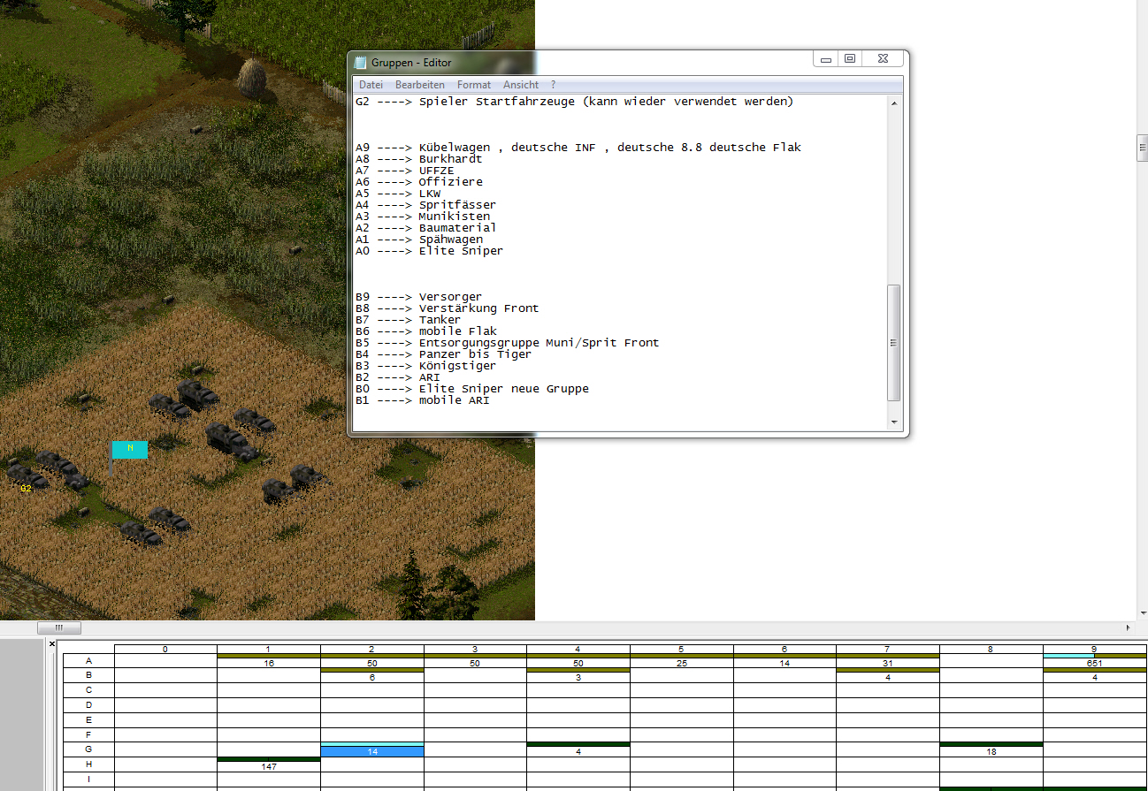Screen dimensions: 1148x791
Task: Click map horizontal scrollbar right arrow
Action: point(1129,628)
